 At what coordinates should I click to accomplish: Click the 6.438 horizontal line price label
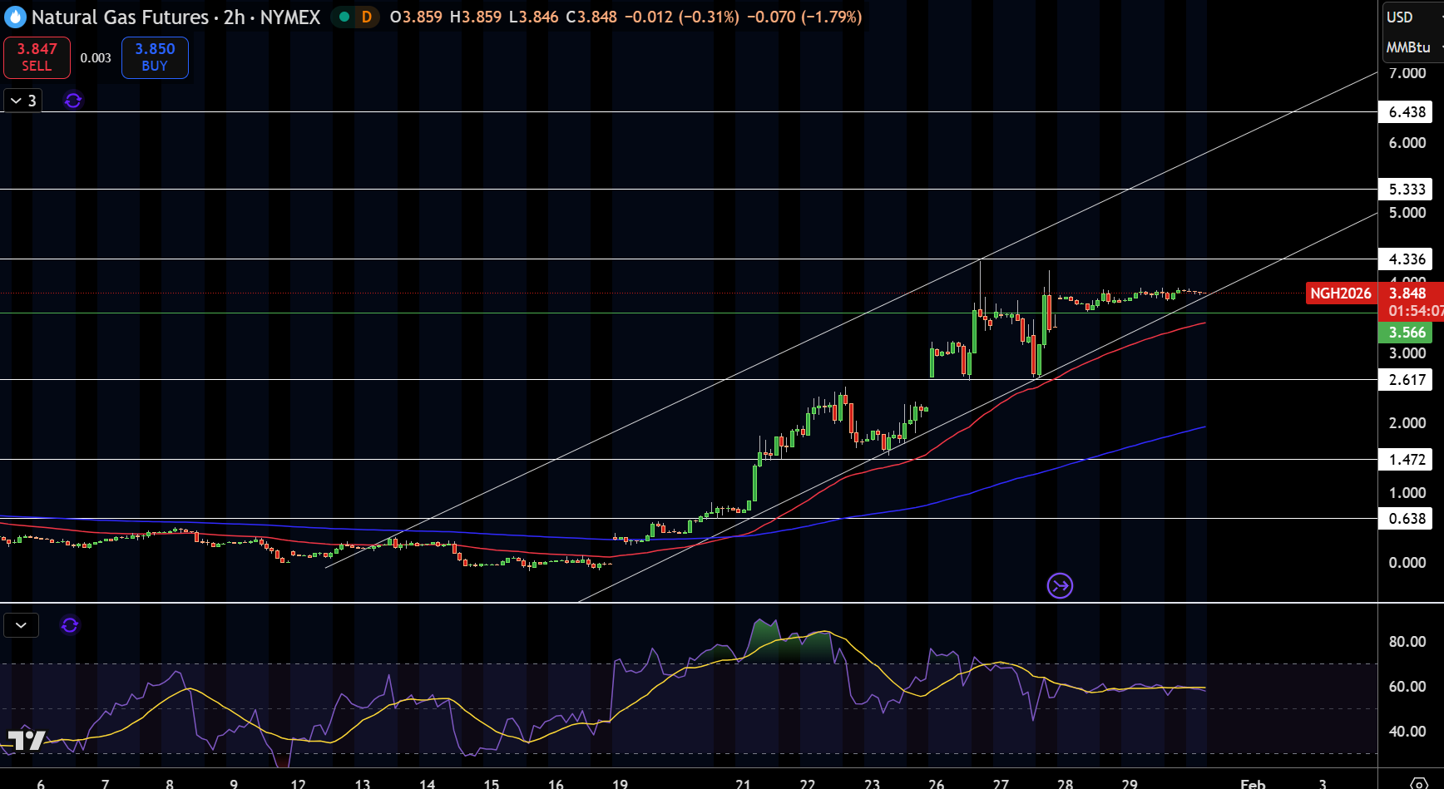[1407, 112]
